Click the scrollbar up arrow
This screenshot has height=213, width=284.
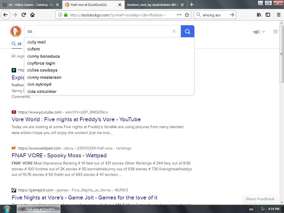pos(282,23)
